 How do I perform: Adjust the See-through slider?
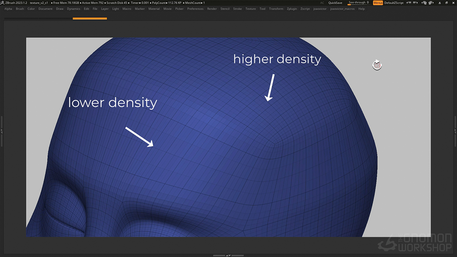point(358,3)
